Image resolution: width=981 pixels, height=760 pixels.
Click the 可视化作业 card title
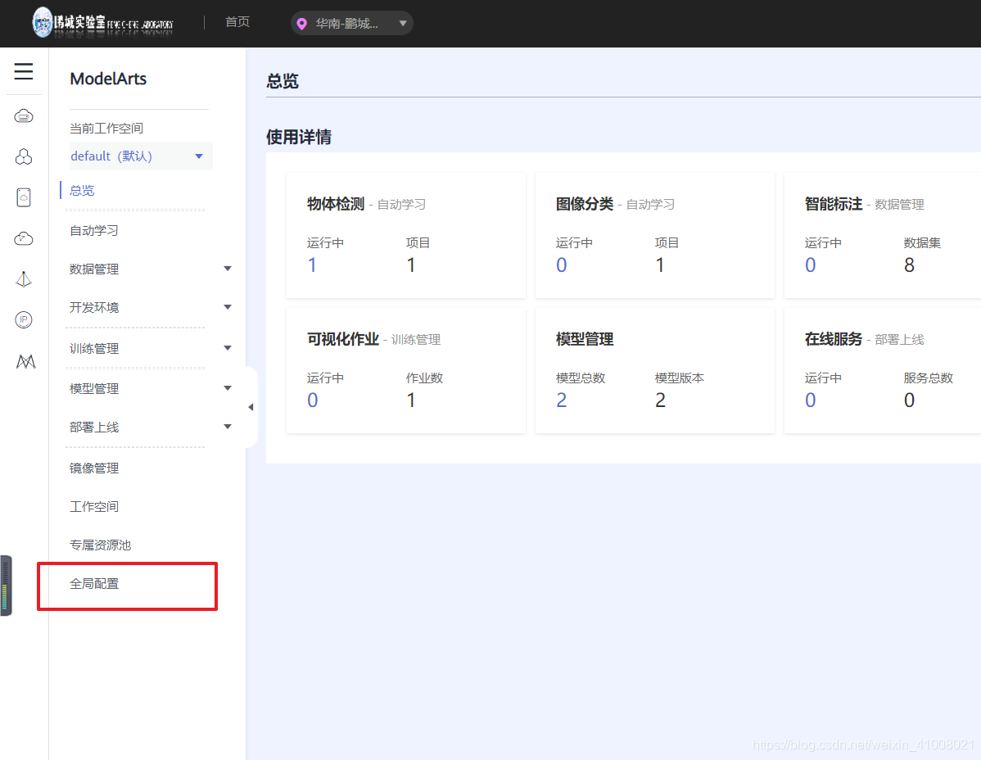(343, 339)
